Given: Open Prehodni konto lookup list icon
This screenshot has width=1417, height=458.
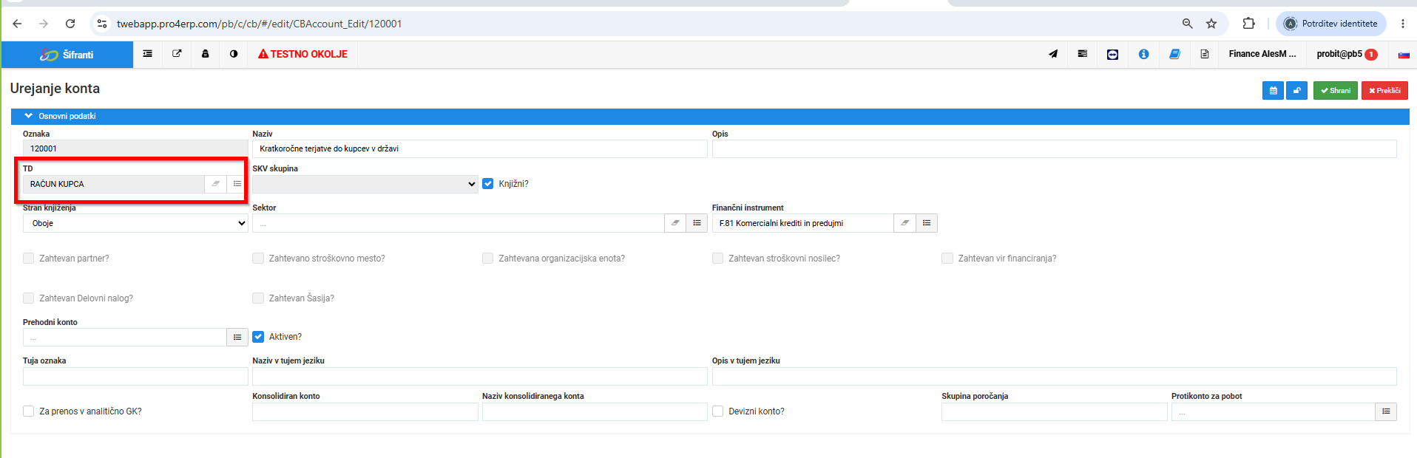Looking at the screenshot, I should [237, 337].
